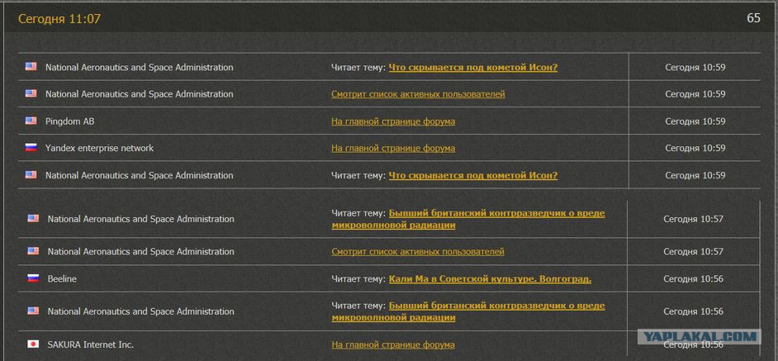Screen dimensions: 778x361
Task: Open 'Бывший британский контрразведчик' topic link at 10:57
Action: (x=468, y=219)
